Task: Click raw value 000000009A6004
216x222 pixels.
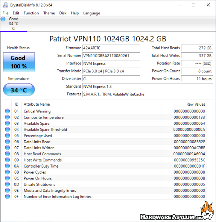Action: 189,154
